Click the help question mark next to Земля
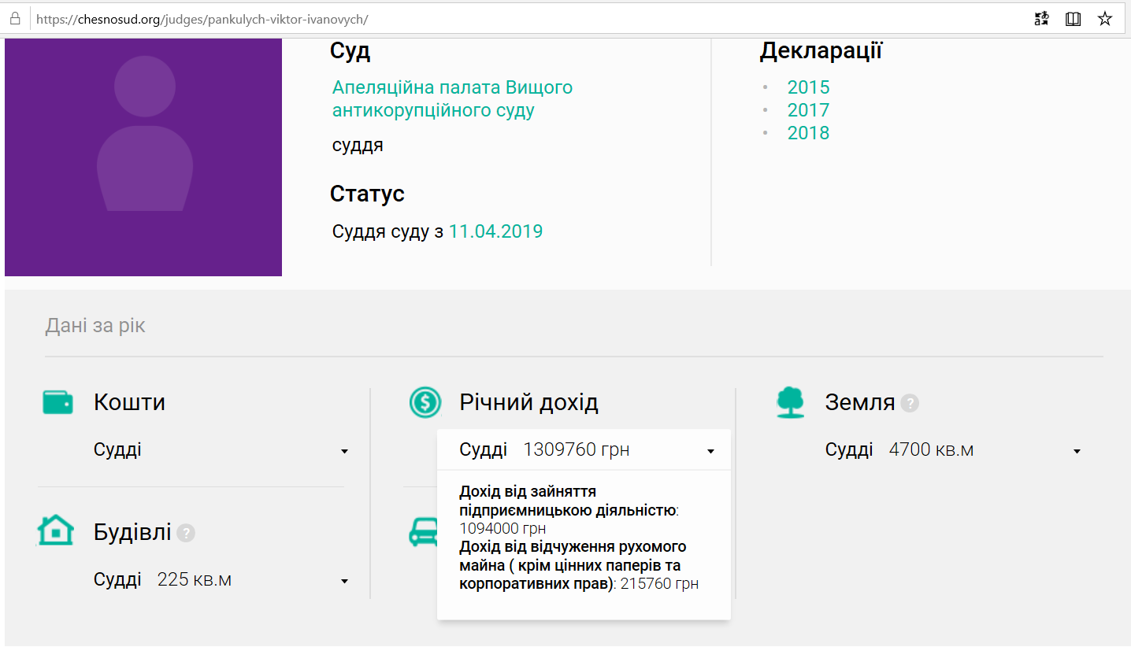This screenshot has height=647, width=1131. (x=910, y=404)
